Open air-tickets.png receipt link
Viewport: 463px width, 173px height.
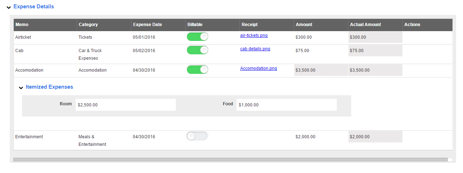[x=254, y=35]
